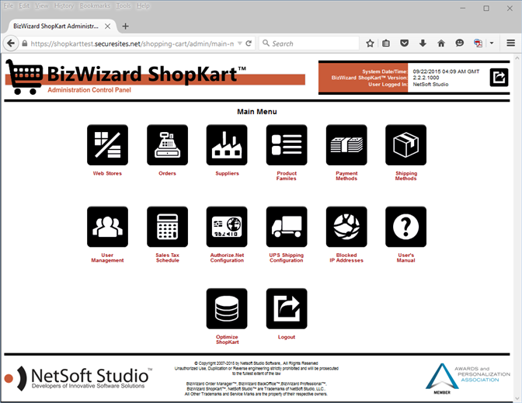The height and width of the screenshot is (403, 522).
Task: Click the Sales Tax Schedule text link
Action: tap(168, 258)
